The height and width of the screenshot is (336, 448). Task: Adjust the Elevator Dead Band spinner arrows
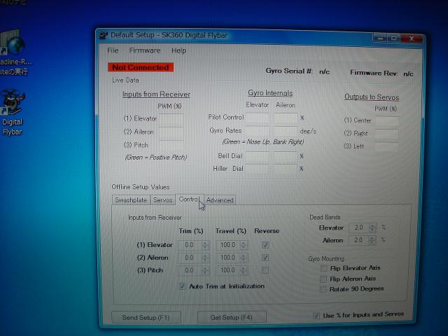(x=372, y=228)
